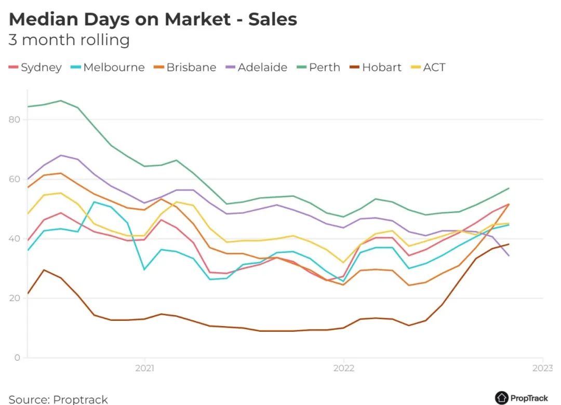561x405 pixels.
Task: Click the Brisbane orange legend swatch
Action: [159, 67]
